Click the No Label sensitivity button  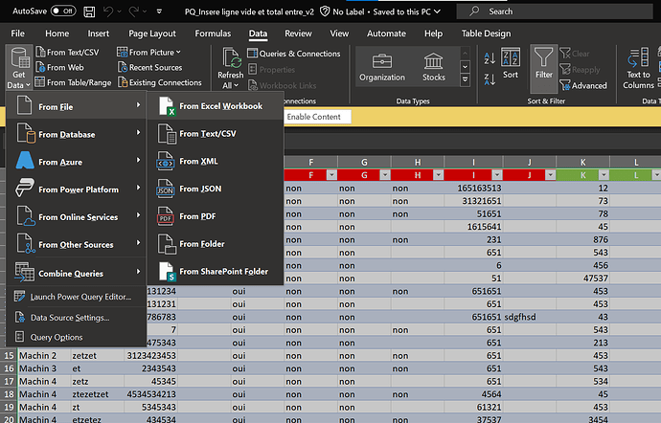point(342,11)
